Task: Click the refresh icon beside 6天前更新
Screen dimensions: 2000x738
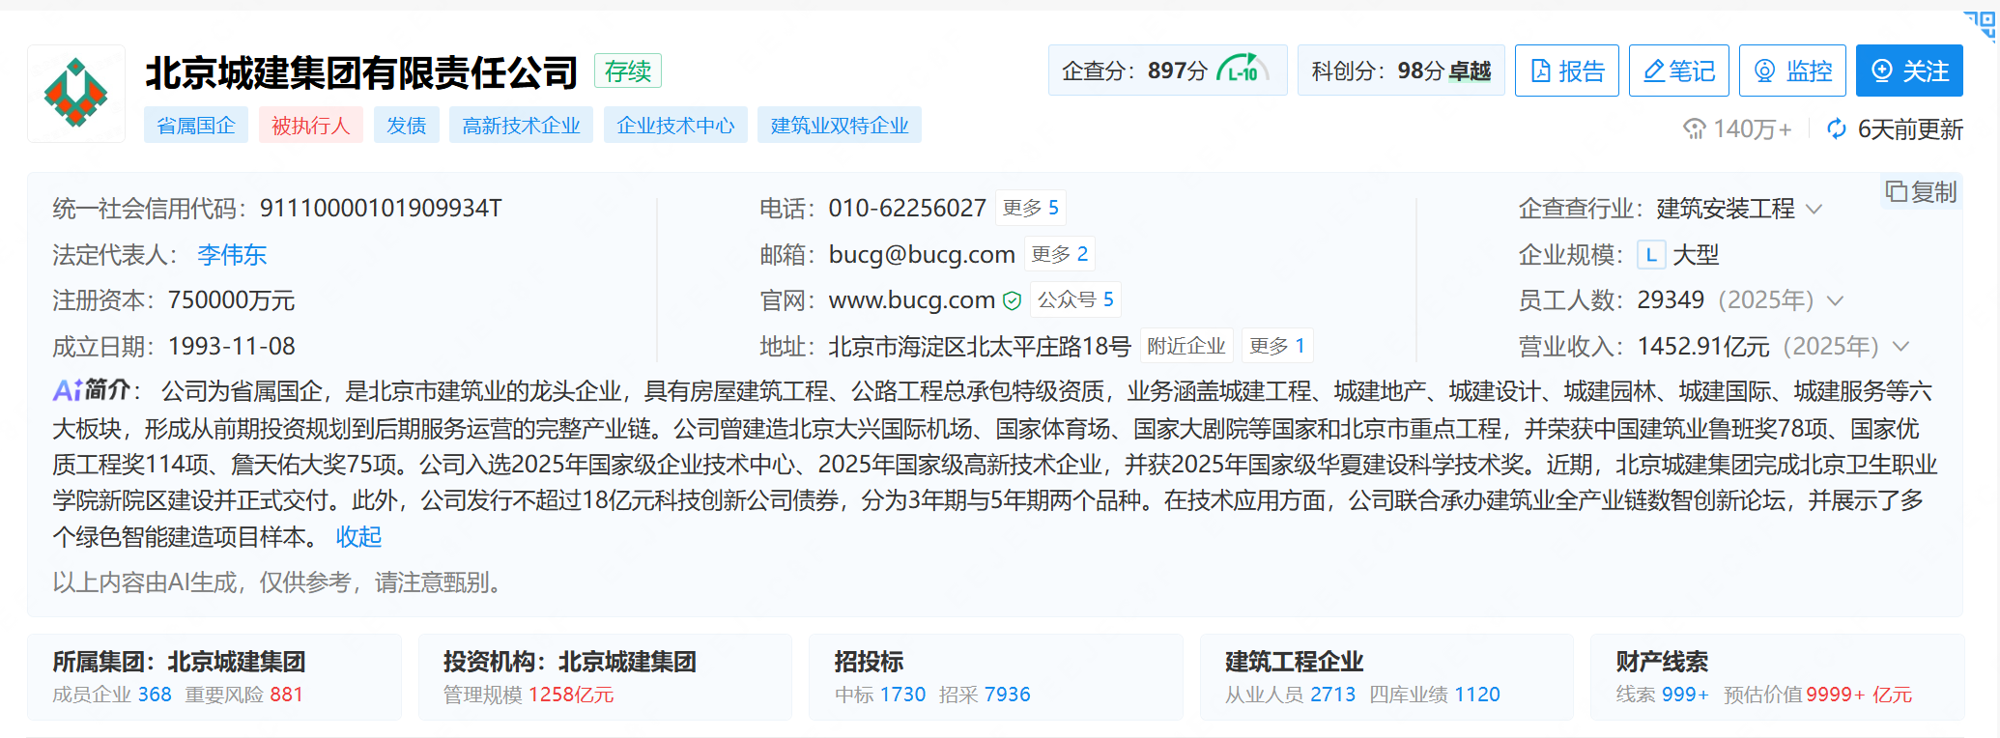Action: click(x=1837, y=128)
